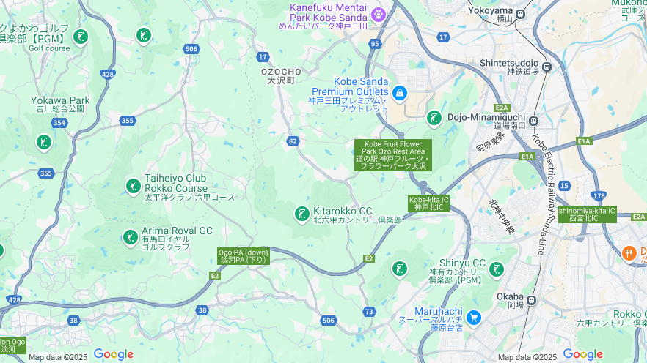The image size is (647, 363).
Task: Click the Arima Royal GC golf marker
Action: pyautogui.click(x=131, y=239)
